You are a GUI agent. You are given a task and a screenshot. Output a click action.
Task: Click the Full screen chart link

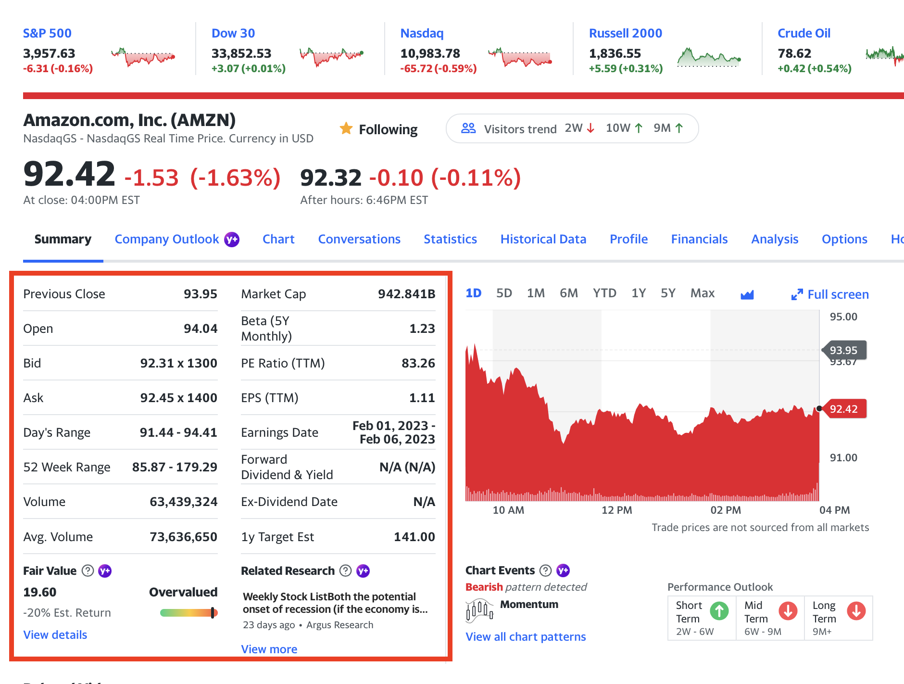tap(830, 294)
